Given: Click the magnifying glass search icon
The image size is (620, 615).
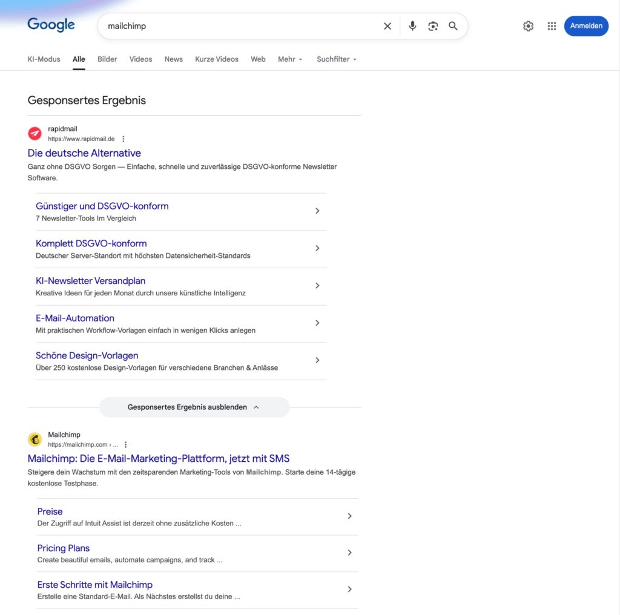Looking at the screenshot, I should pos(453,26).
